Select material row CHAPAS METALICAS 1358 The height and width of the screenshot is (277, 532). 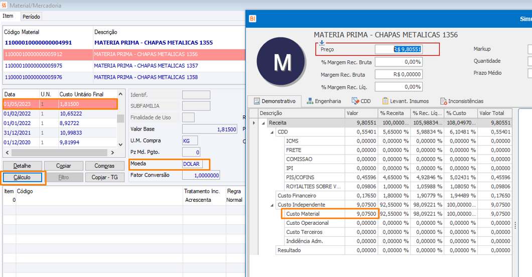pos(124,77)
